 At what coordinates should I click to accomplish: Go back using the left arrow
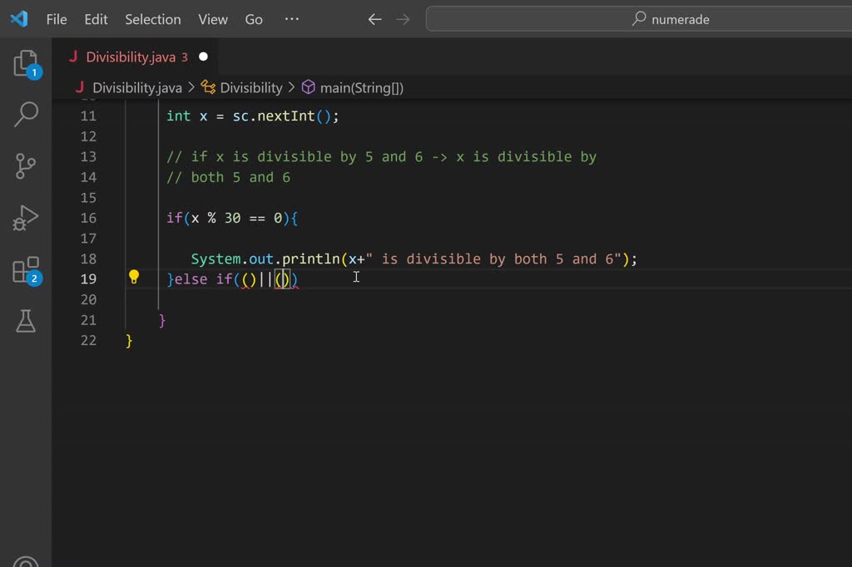pos(374,19)
